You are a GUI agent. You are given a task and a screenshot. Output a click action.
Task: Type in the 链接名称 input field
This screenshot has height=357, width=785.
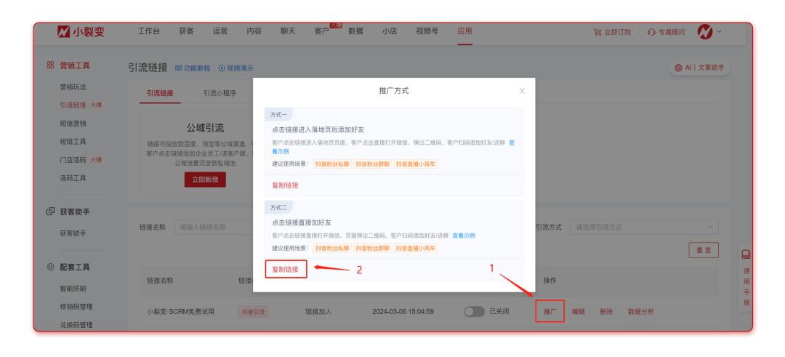point(211,227)
